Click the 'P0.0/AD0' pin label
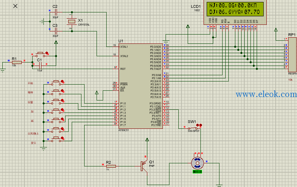 point(155,47)
